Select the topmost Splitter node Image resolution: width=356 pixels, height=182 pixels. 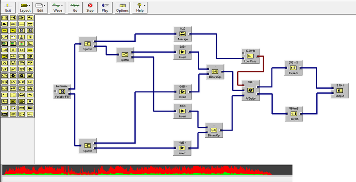[88, 44]
